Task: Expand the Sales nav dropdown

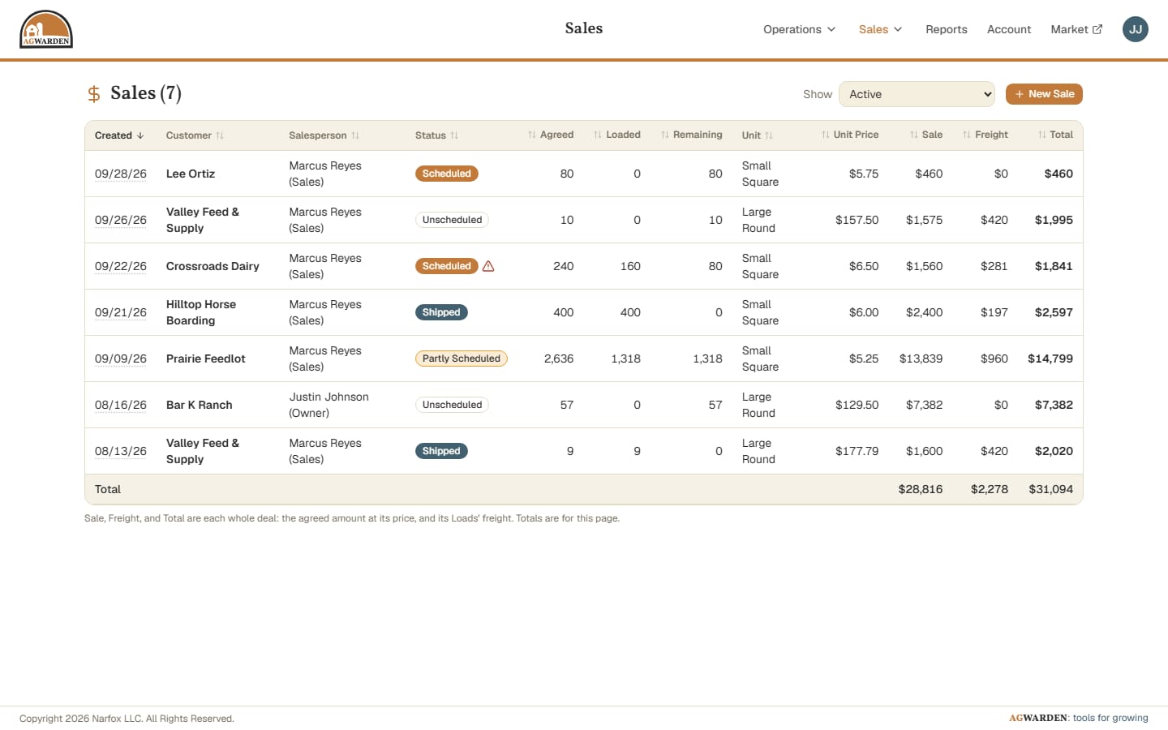Action: tap(880, 29)
